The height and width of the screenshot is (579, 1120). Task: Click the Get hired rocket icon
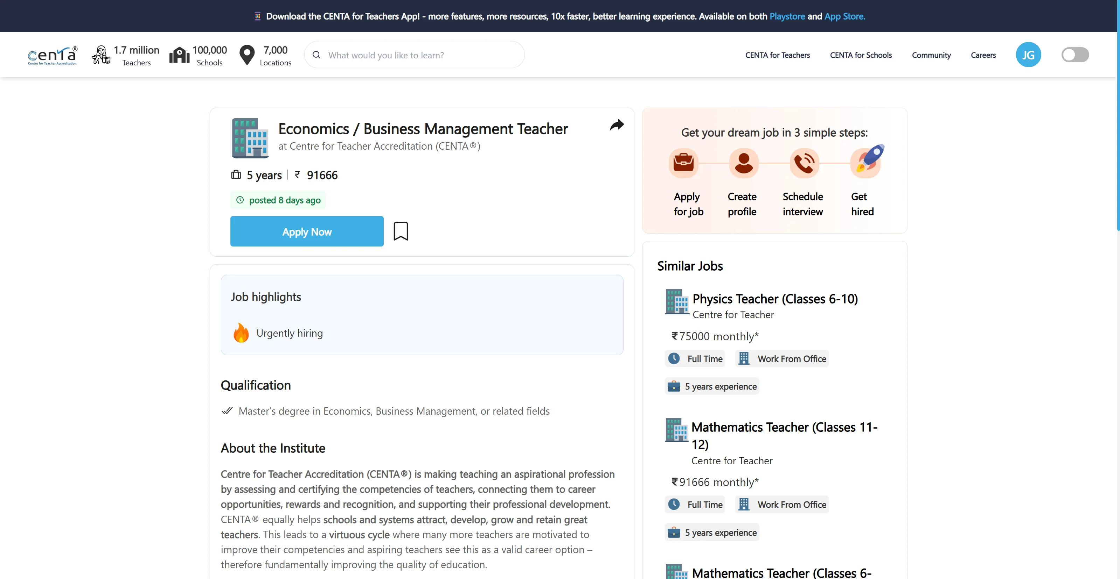tap(867, 161)
